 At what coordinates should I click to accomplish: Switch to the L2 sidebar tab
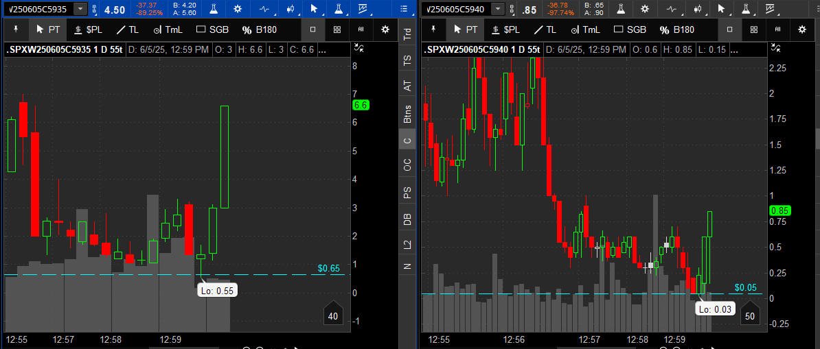(x=407, y=244)
